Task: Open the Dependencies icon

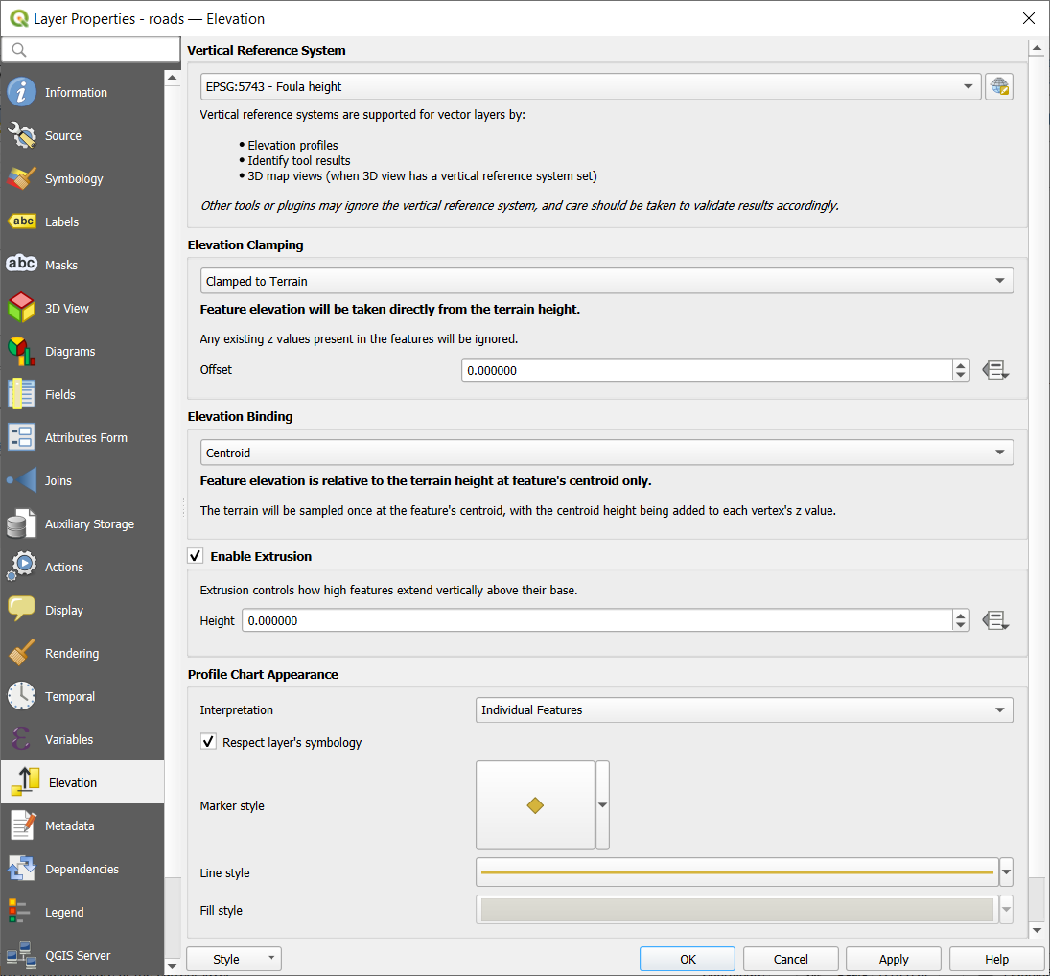Action: click(21, 869)
